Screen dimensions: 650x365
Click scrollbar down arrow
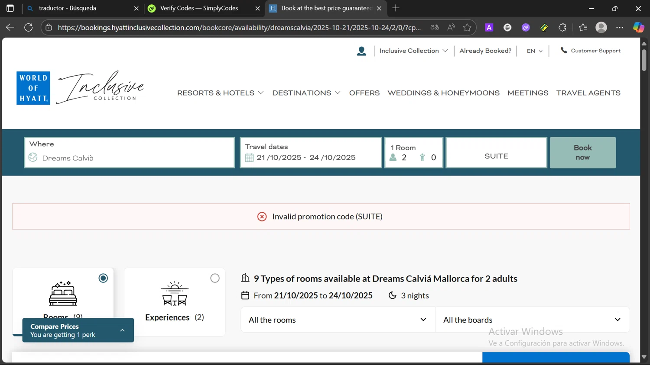tap(644, 357)
